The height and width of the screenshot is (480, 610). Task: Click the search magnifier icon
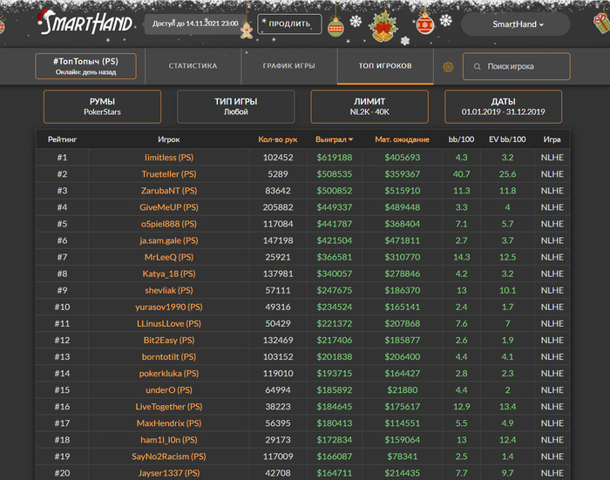[476, 67]
